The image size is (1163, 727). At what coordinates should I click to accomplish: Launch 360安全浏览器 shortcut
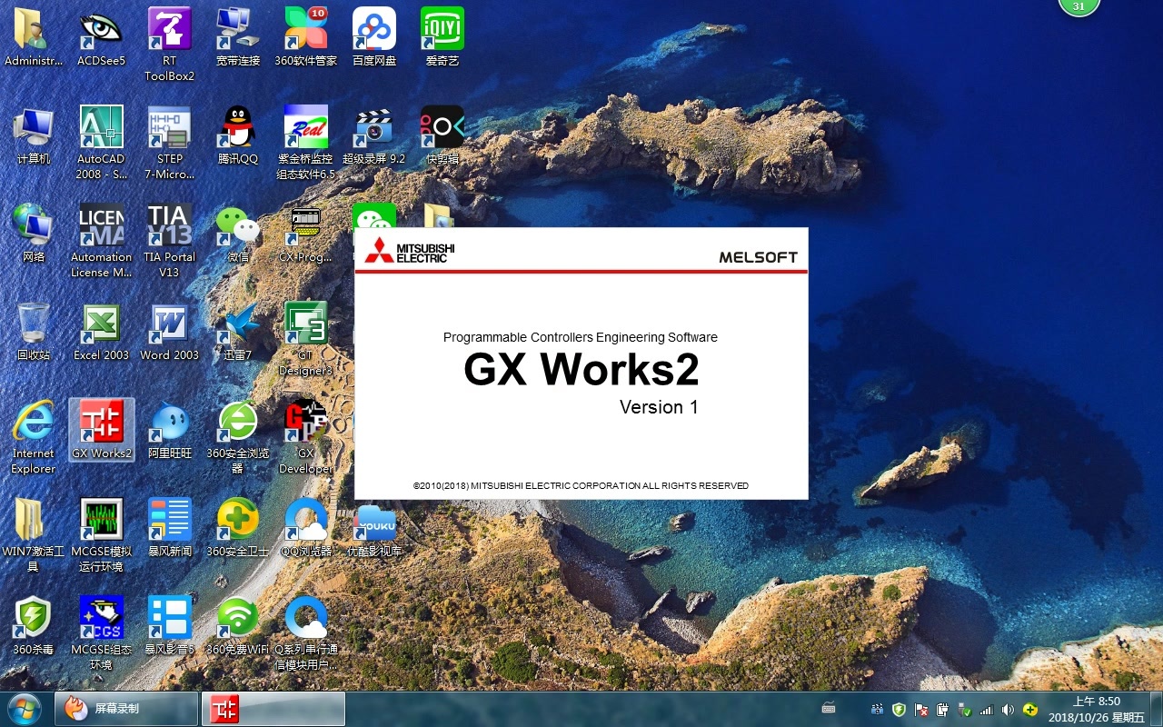[238, 436]
